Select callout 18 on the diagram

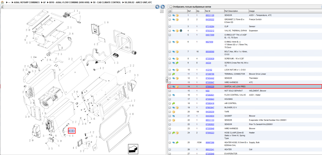[106, 22]
